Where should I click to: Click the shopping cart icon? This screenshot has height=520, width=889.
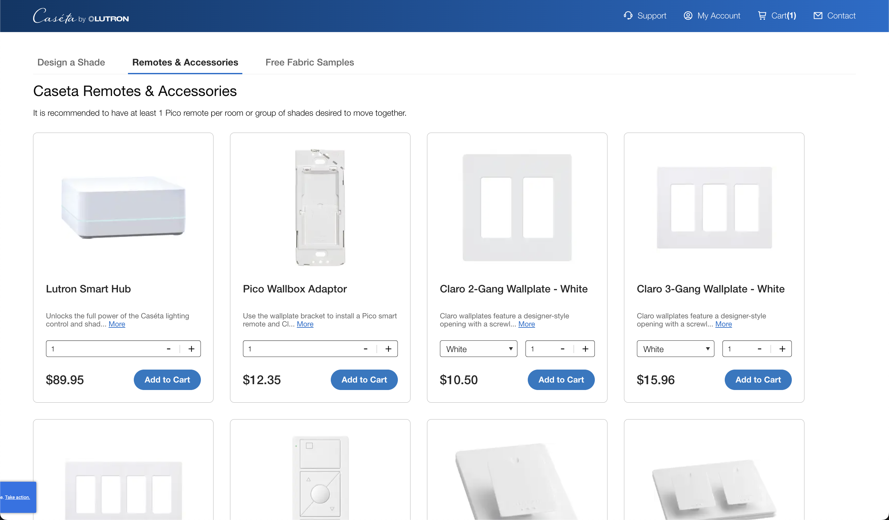pyautogui.click(x=762, y=16)
